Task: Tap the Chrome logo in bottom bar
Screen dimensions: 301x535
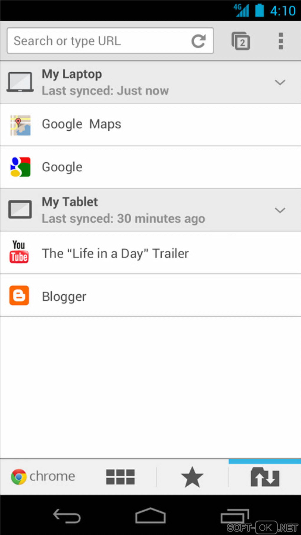Action: point(19,476)
